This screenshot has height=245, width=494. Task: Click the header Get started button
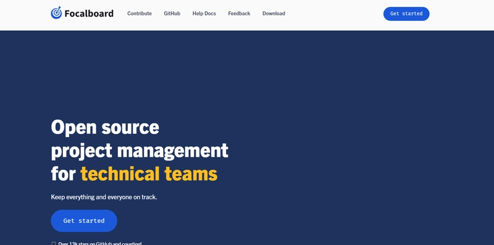coord(406,14)
